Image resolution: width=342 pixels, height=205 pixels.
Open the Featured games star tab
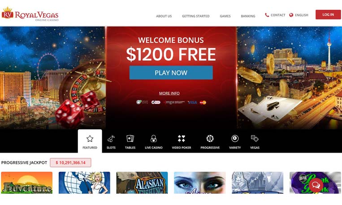click(90, 141)
